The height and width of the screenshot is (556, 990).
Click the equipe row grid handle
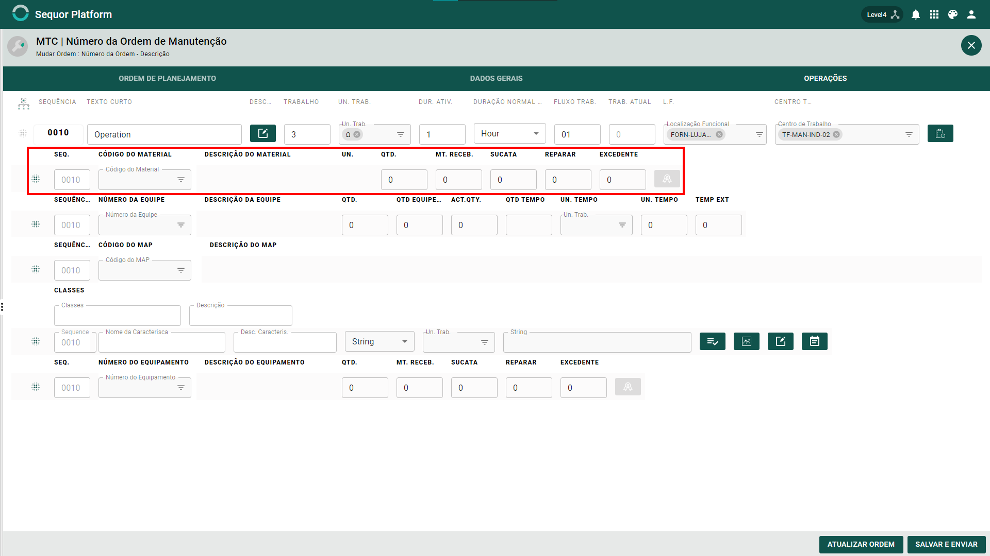tap(36, 224)
